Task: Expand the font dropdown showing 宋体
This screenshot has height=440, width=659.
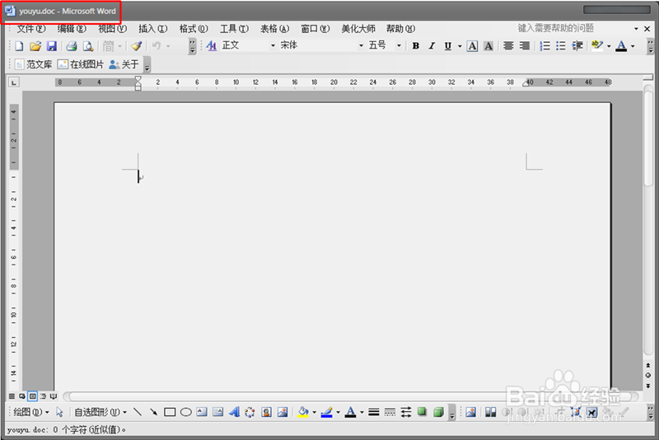Action: click(x=361, y=45)
